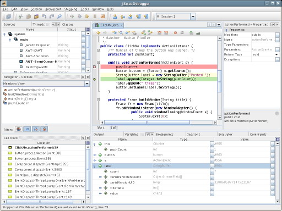
Task: Click the editor Comment lines icon
Action: coord(191,33)
